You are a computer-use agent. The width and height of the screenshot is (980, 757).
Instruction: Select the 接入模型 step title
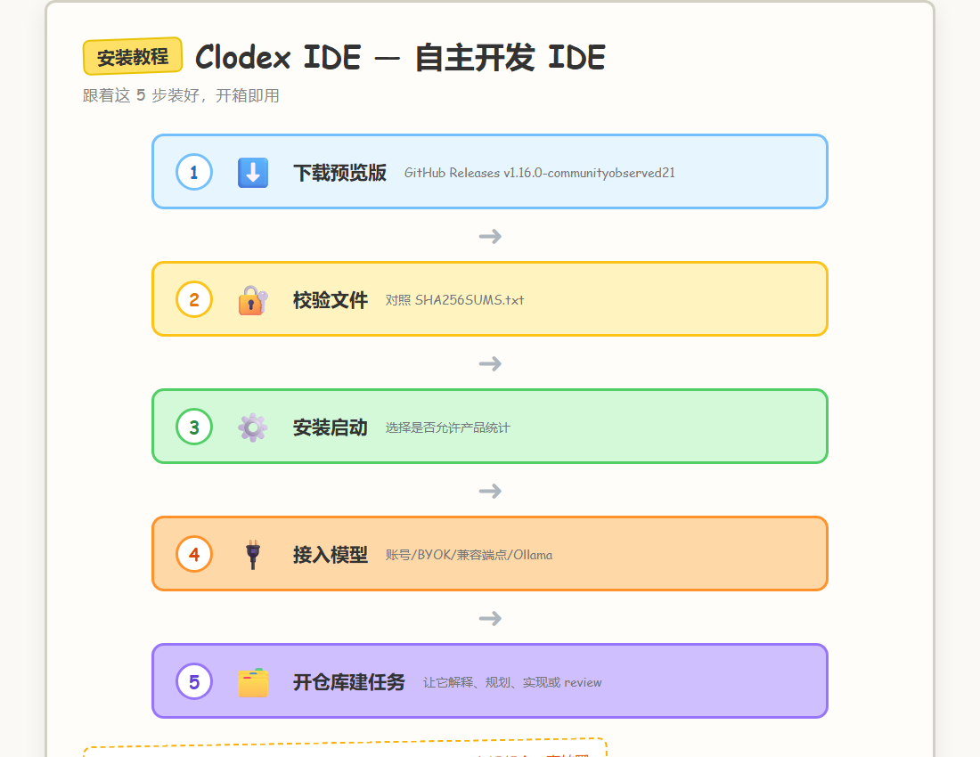coord(331,555)
